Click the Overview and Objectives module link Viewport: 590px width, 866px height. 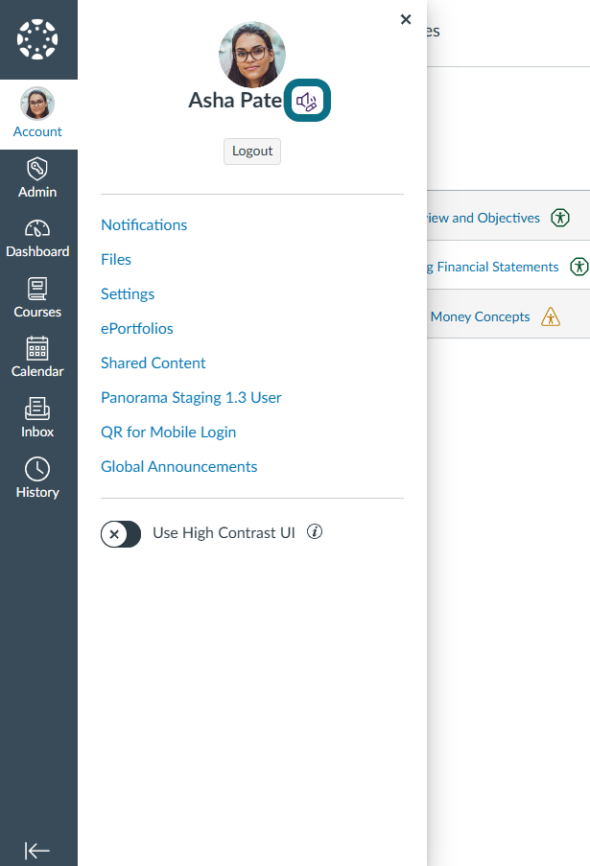(x=484, y=218)
